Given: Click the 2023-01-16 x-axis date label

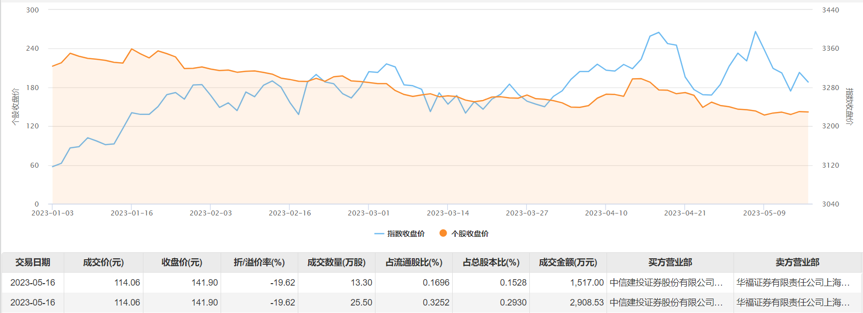Looking at the screenshot, I should point(131,213).
